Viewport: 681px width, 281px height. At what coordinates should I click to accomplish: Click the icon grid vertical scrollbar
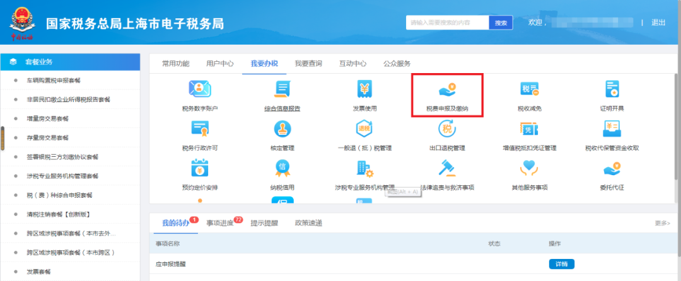675,126
